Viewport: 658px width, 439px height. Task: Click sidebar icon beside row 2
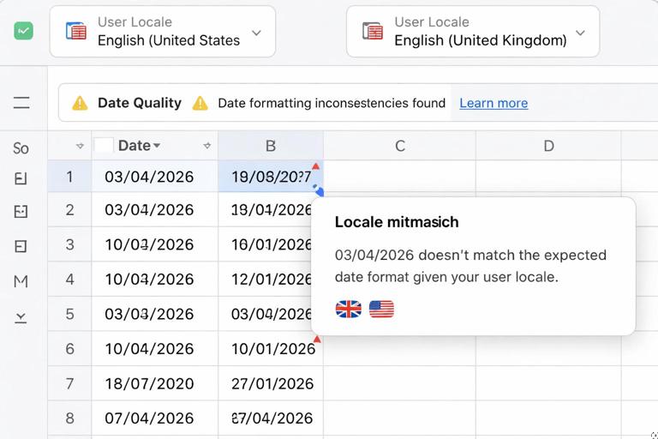coord(21,211)
